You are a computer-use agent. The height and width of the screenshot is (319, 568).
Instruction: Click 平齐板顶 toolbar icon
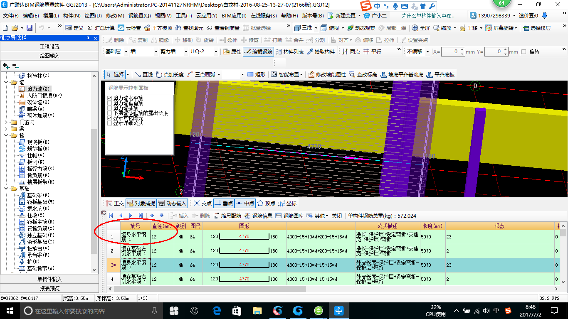pos(158,28)
